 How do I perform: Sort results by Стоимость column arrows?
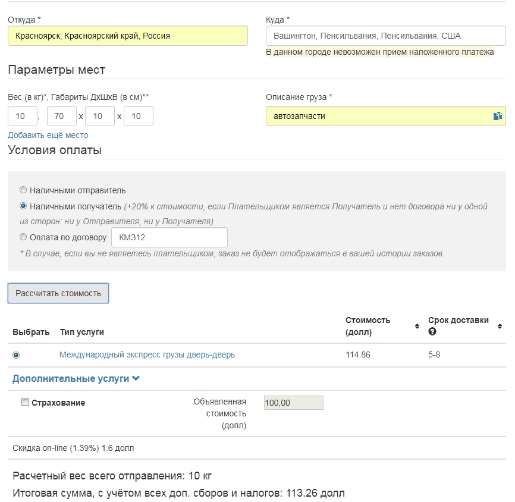pos(417,326)
